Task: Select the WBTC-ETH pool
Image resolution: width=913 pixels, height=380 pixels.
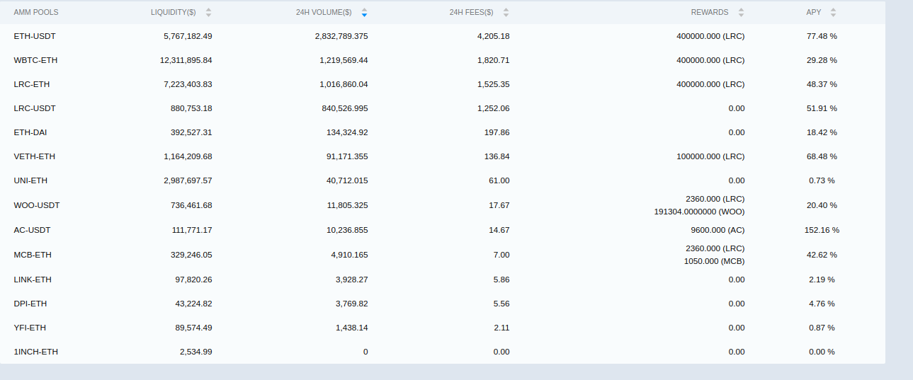Action: (35, 60)
